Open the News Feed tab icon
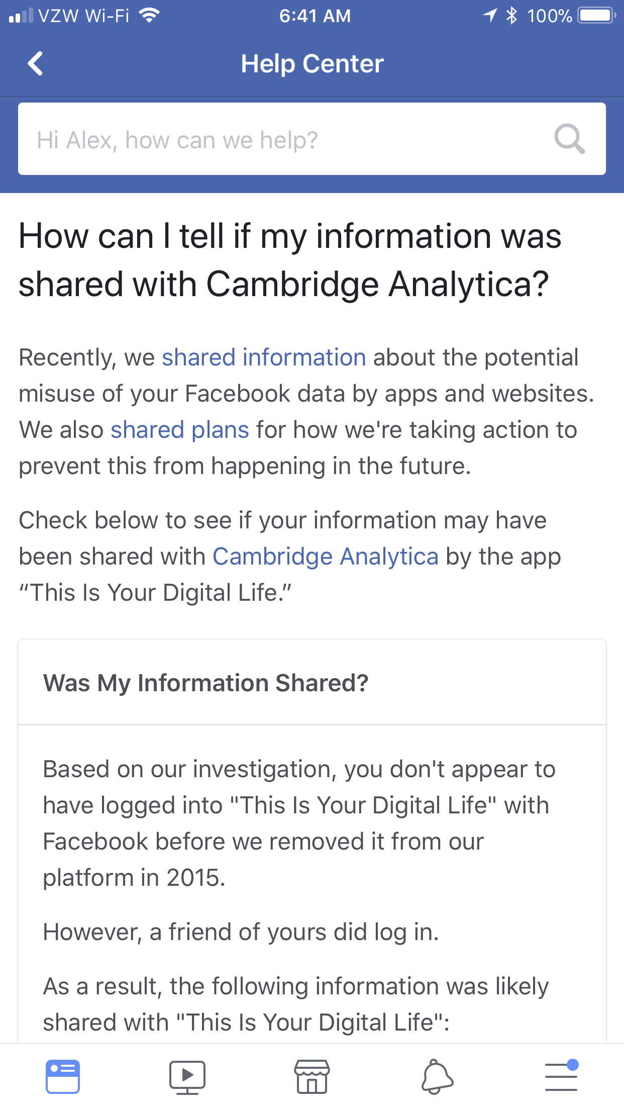This screenshot has height=1110, width=624. [63, 1077]
